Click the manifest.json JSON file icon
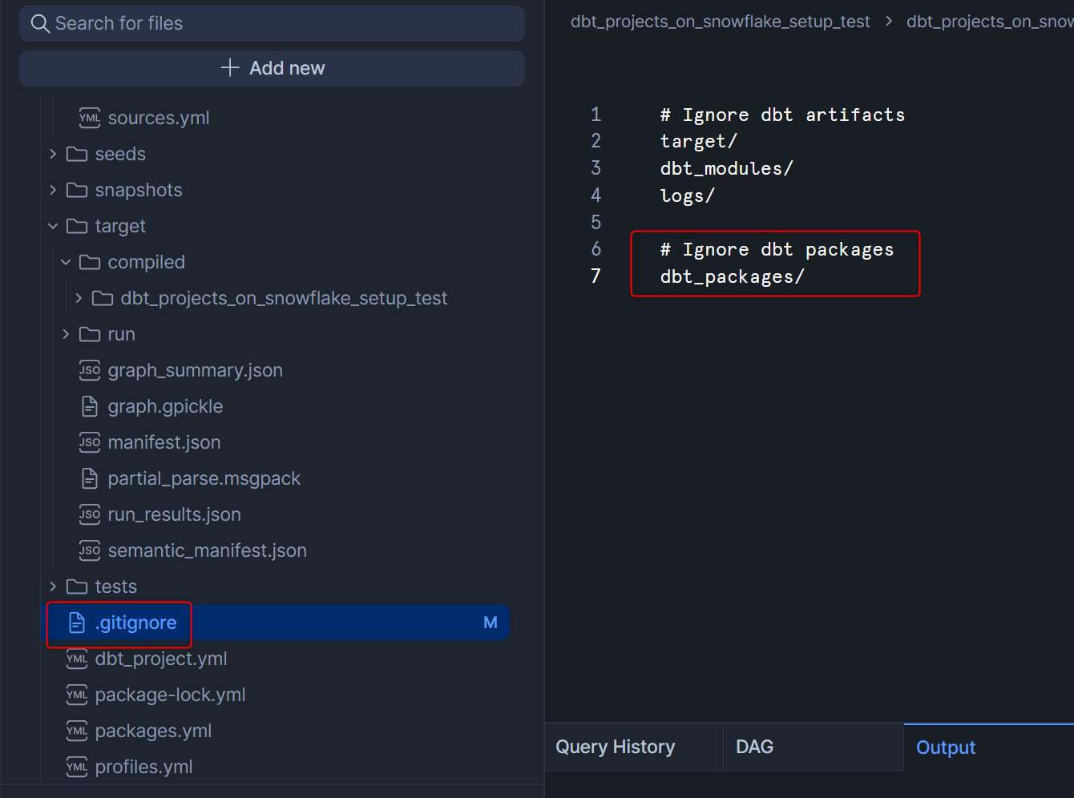Image resolution: width=1074 pixels, height=798 pixels. (90, 442)
